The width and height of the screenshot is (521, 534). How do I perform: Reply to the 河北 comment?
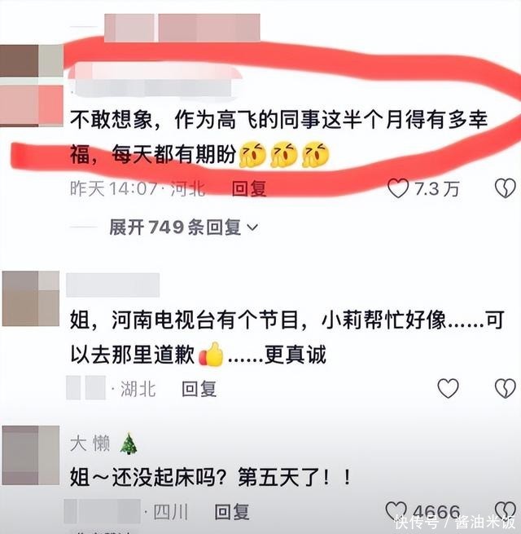click(x=249, y=188)
